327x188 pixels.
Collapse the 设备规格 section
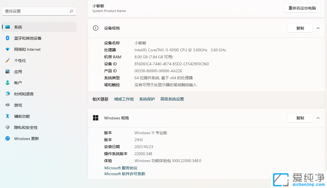pos(318,28)
